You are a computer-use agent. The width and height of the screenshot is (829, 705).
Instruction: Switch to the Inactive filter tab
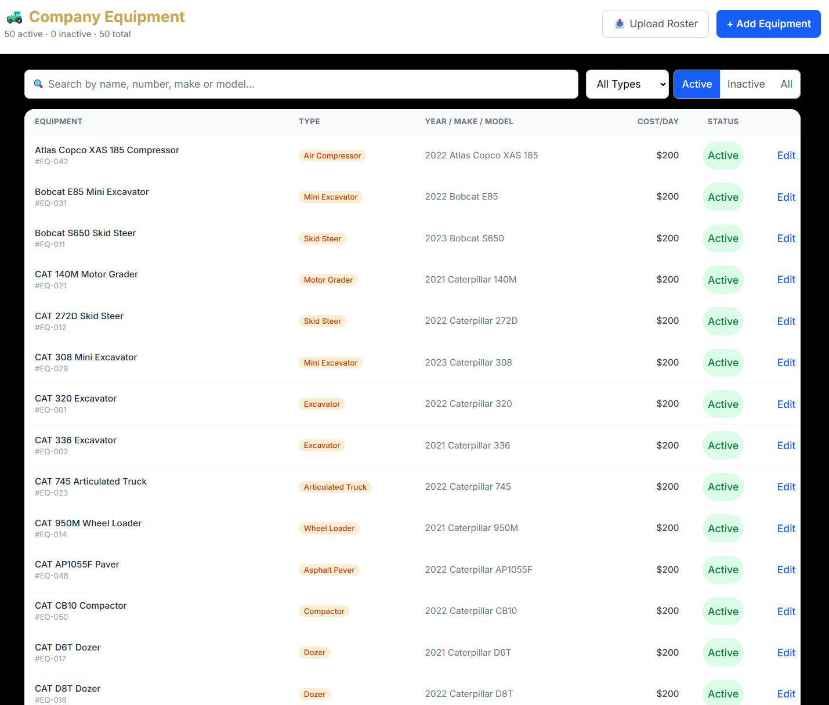click(x=745, y=84)
